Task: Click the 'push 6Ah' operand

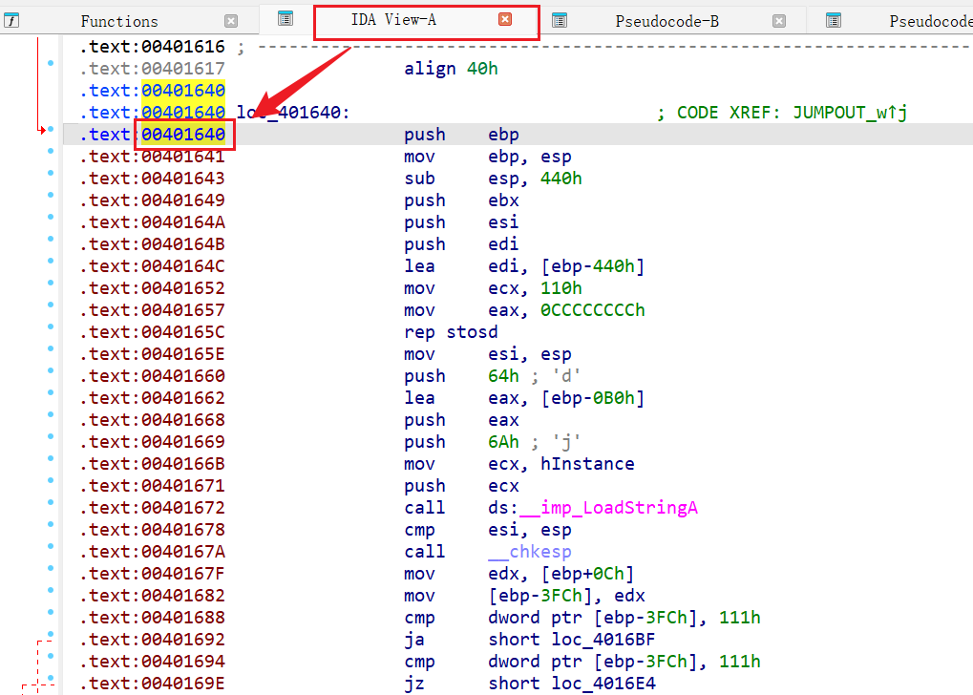Action: point(503,442)
